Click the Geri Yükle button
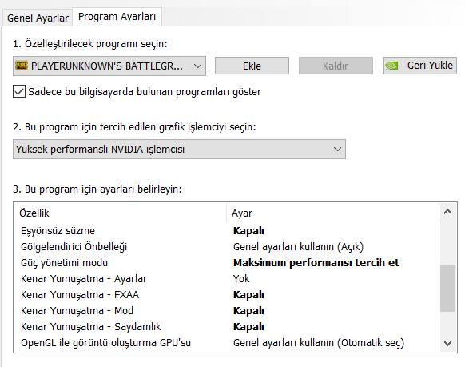The width and height of the screenshot is (465, 367). (x=419, y=66)
